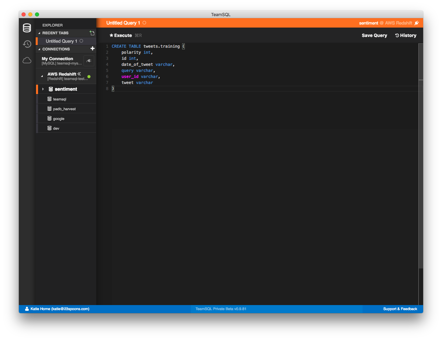This screenshot has width=442, height=340.
Task: Collapse the RECENT TABS section
Action: (39, 33)
